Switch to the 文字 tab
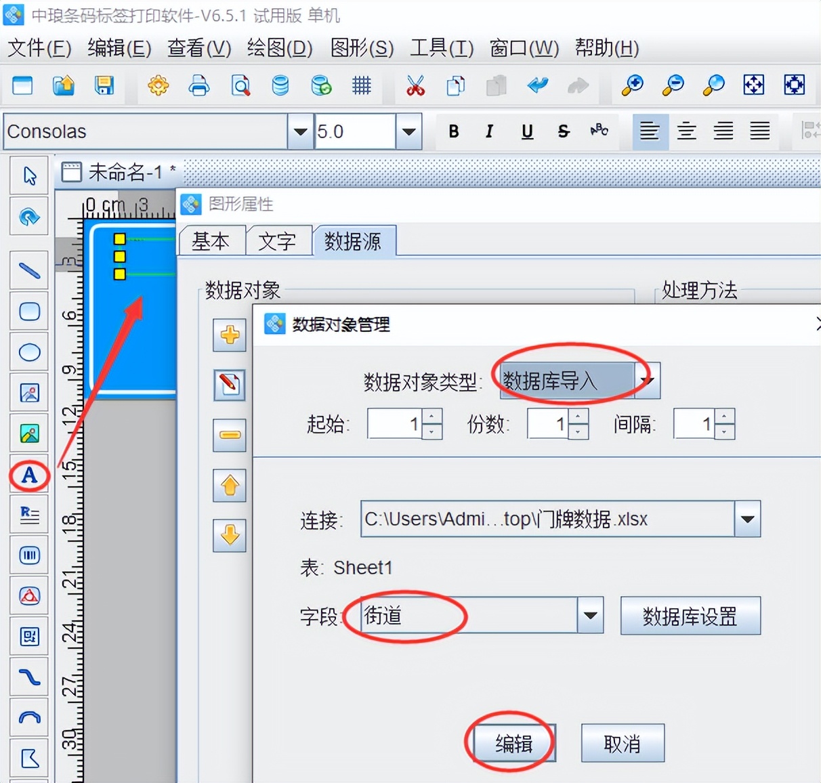The height and width of the screenshot is (783, 821). (x=277, y=241)
